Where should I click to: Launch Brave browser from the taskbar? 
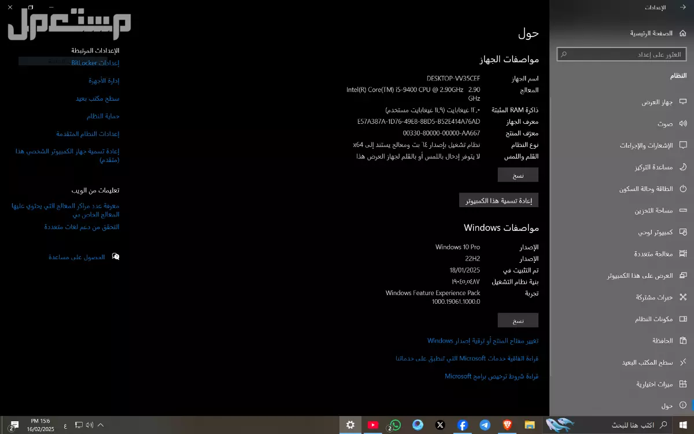(x=507, y=425)
